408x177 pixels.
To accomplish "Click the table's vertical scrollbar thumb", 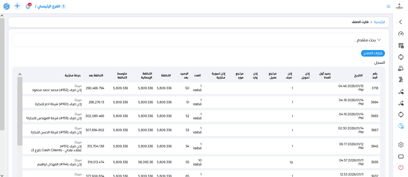I will tap(20, 111).
